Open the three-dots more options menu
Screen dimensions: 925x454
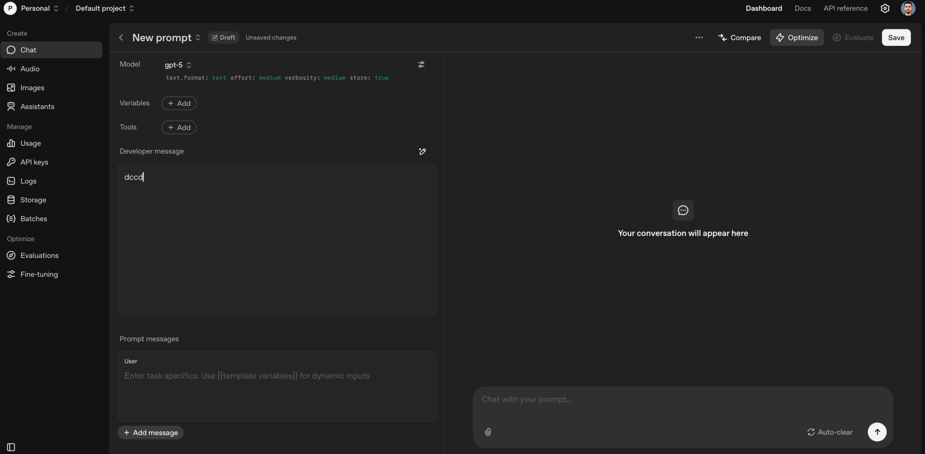(x=699, y=38)
